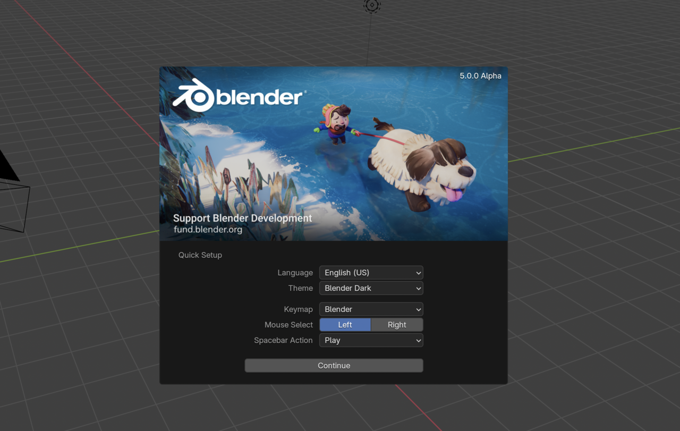Set Mouse Select to Left
Screen dimensions: 680x431
[x=345, y=325]
